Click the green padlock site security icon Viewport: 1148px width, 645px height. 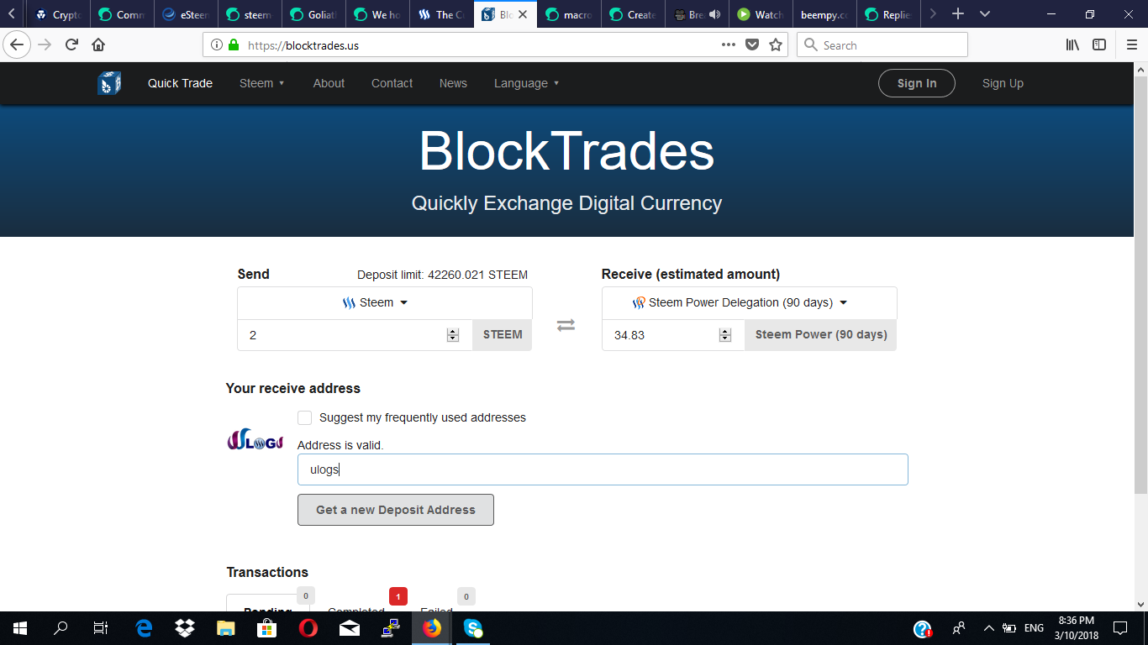tap(234, 45)
